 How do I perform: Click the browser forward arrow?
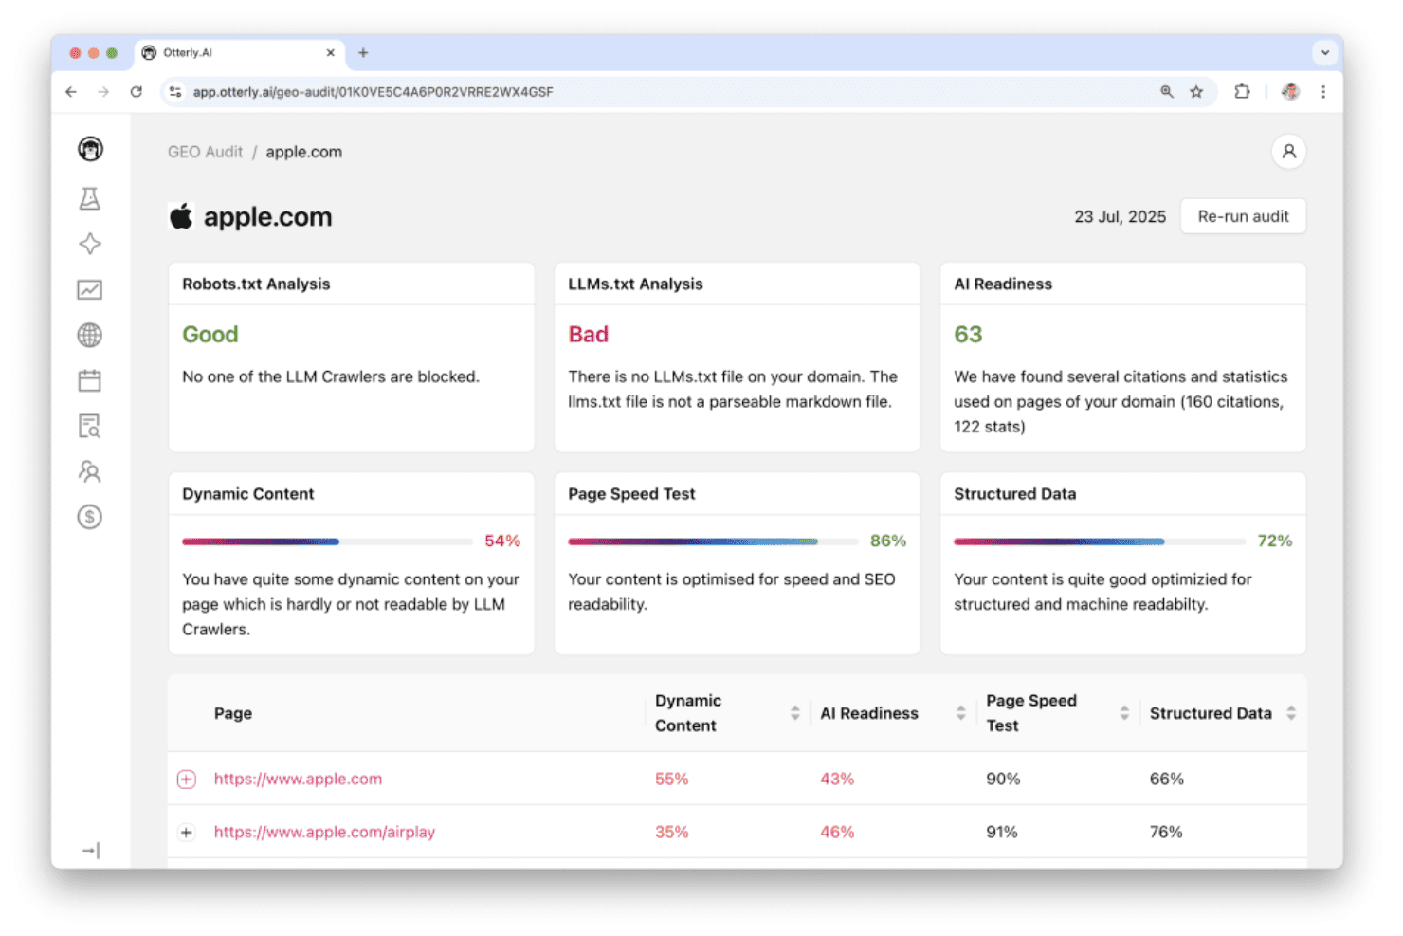tap(103, 92)
